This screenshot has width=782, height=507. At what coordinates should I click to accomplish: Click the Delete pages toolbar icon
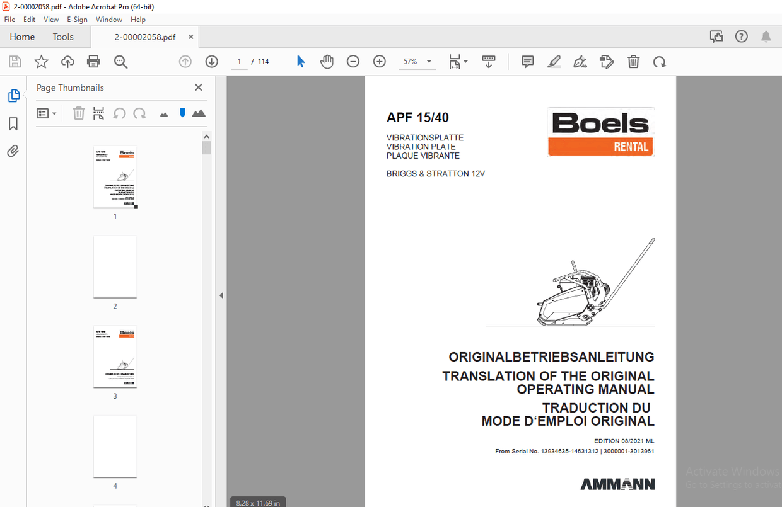pos(633,61)
